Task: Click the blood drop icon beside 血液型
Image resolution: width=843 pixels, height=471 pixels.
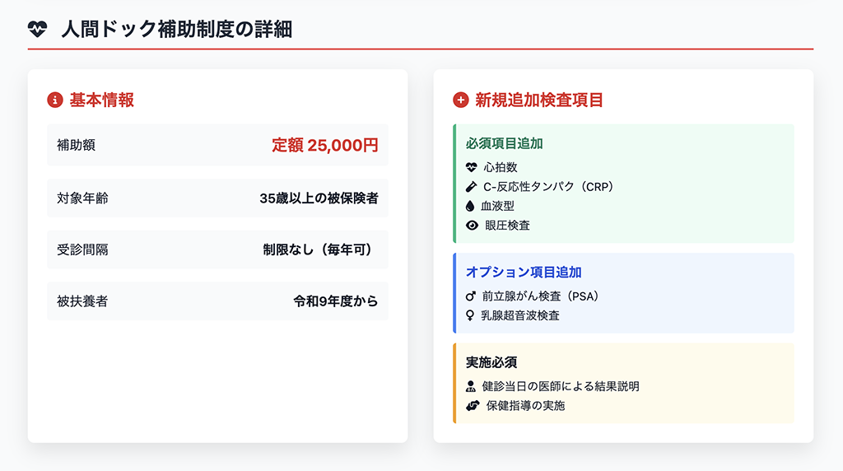Action: [x=470, y=206]
